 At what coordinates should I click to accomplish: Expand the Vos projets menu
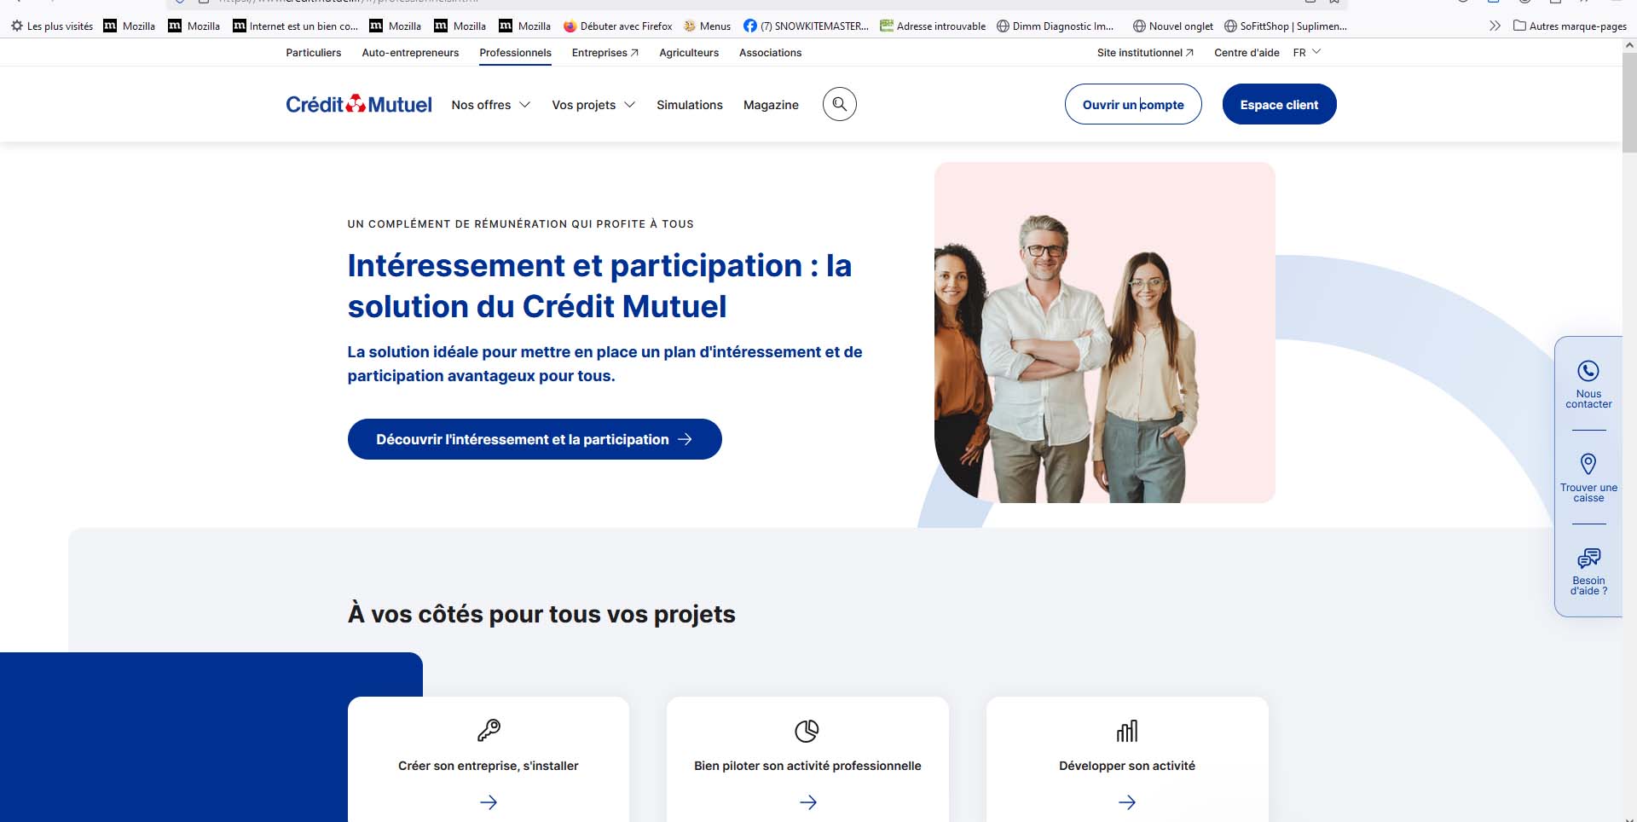coord(593,105)
